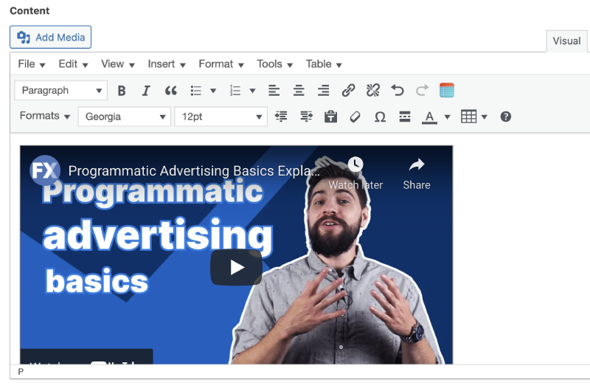Toggle bold formatting
Image resolution: width=590 pixels, height=385 pixels.
122,90
